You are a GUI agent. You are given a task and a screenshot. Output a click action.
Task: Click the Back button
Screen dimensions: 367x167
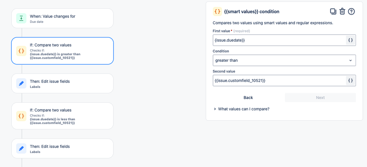(248, 97)
